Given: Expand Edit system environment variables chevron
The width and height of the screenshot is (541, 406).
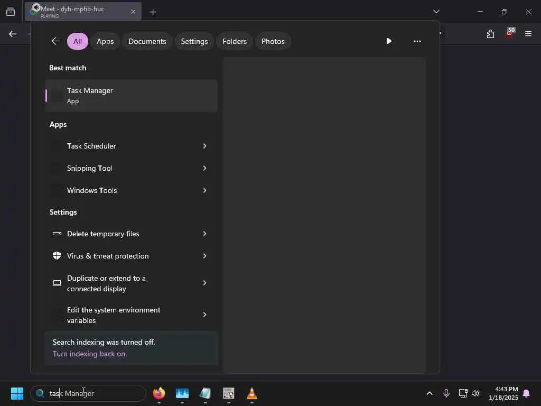Looking at the screenshot, I should coord(204,315).
